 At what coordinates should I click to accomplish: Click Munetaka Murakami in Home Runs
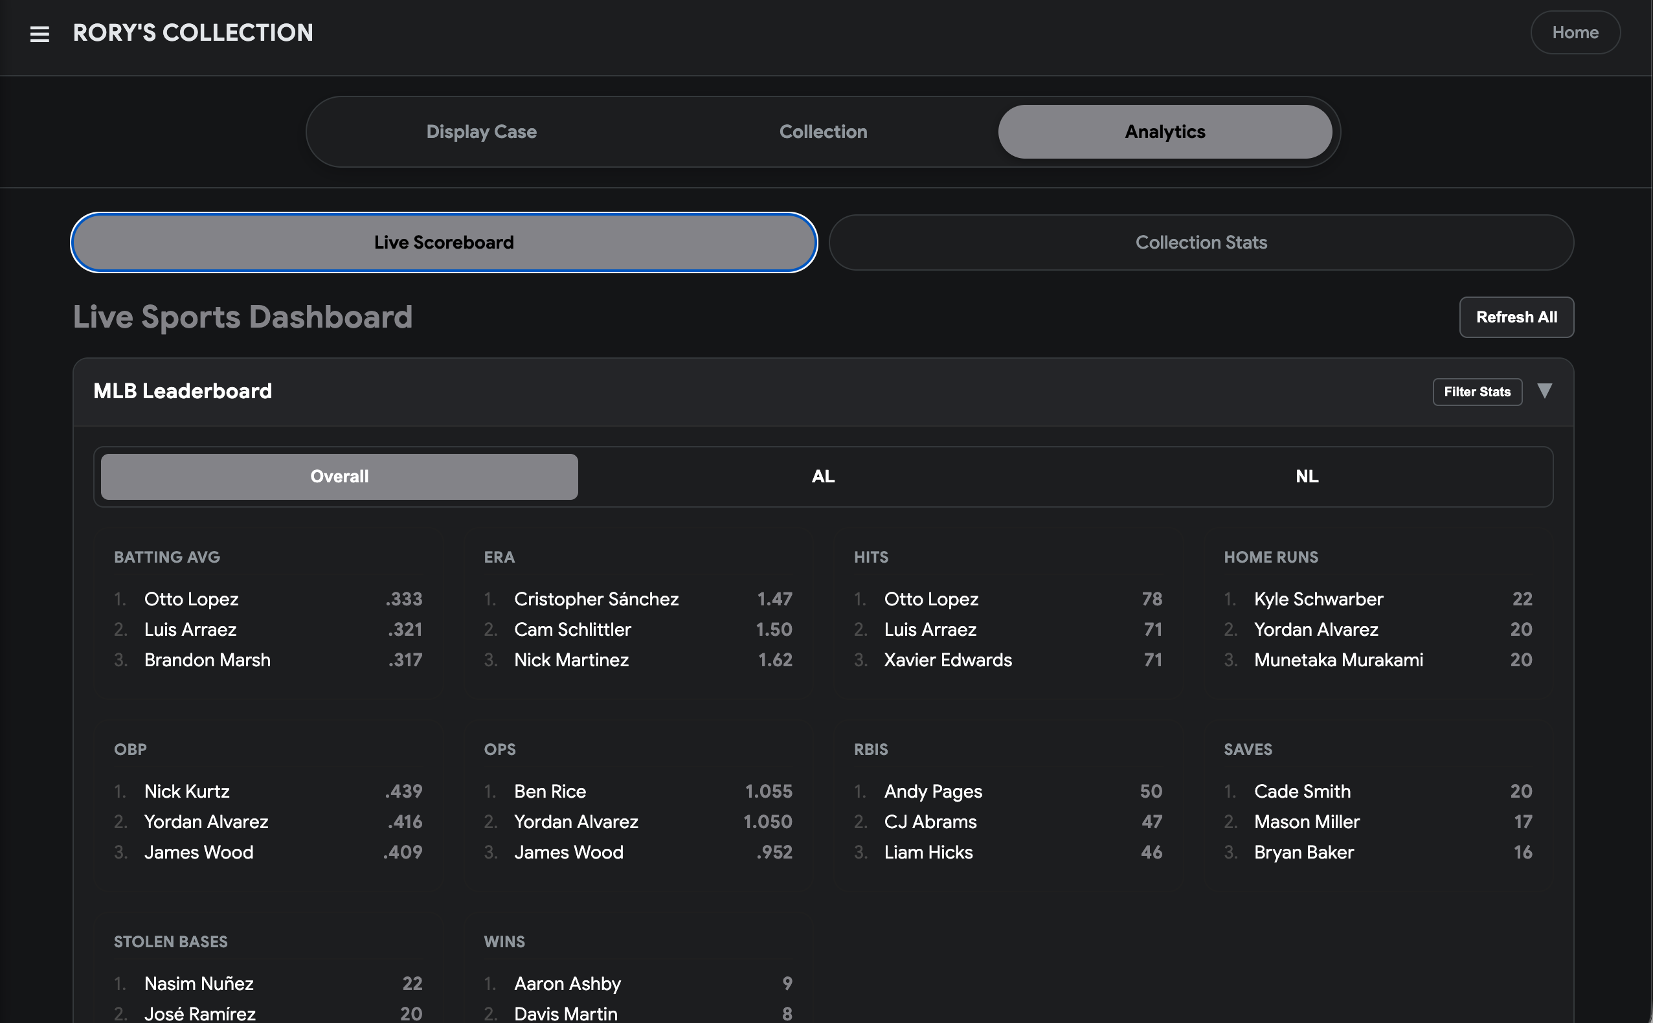[1338, 660]
